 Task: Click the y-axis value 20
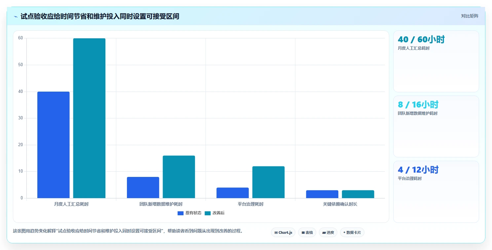coord(20,145)
